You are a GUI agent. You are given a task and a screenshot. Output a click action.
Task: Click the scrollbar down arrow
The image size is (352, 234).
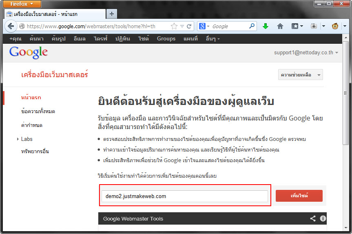[346, 228]
